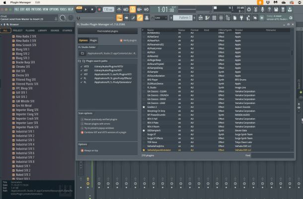Click the plugin list vertical scrollbar

point(292,53)
